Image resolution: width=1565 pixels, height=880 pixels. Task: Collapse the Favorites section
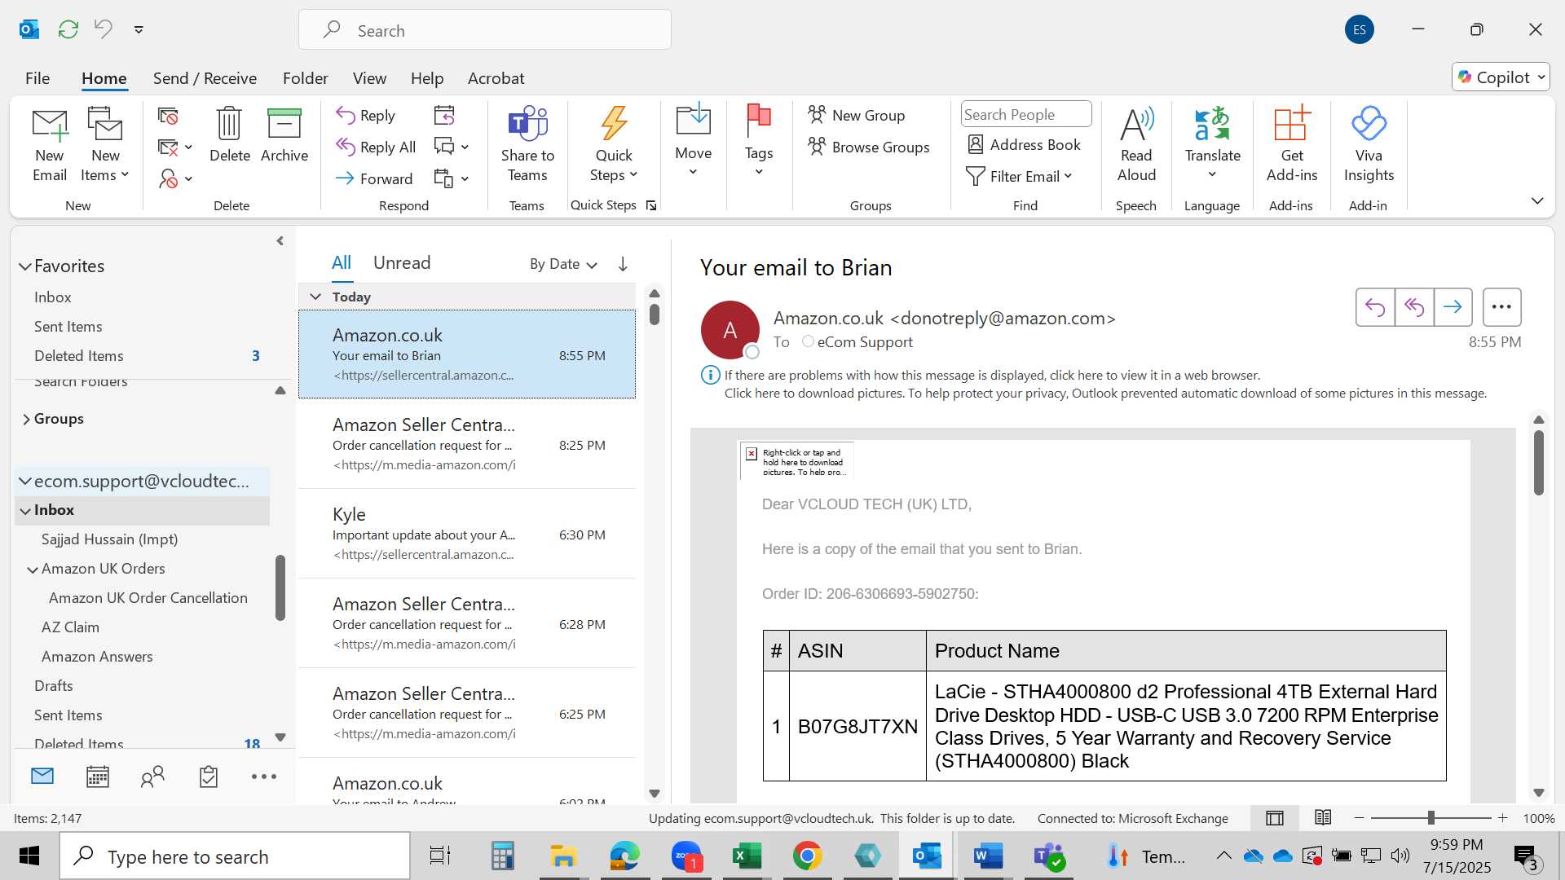(x=25, y=266)
